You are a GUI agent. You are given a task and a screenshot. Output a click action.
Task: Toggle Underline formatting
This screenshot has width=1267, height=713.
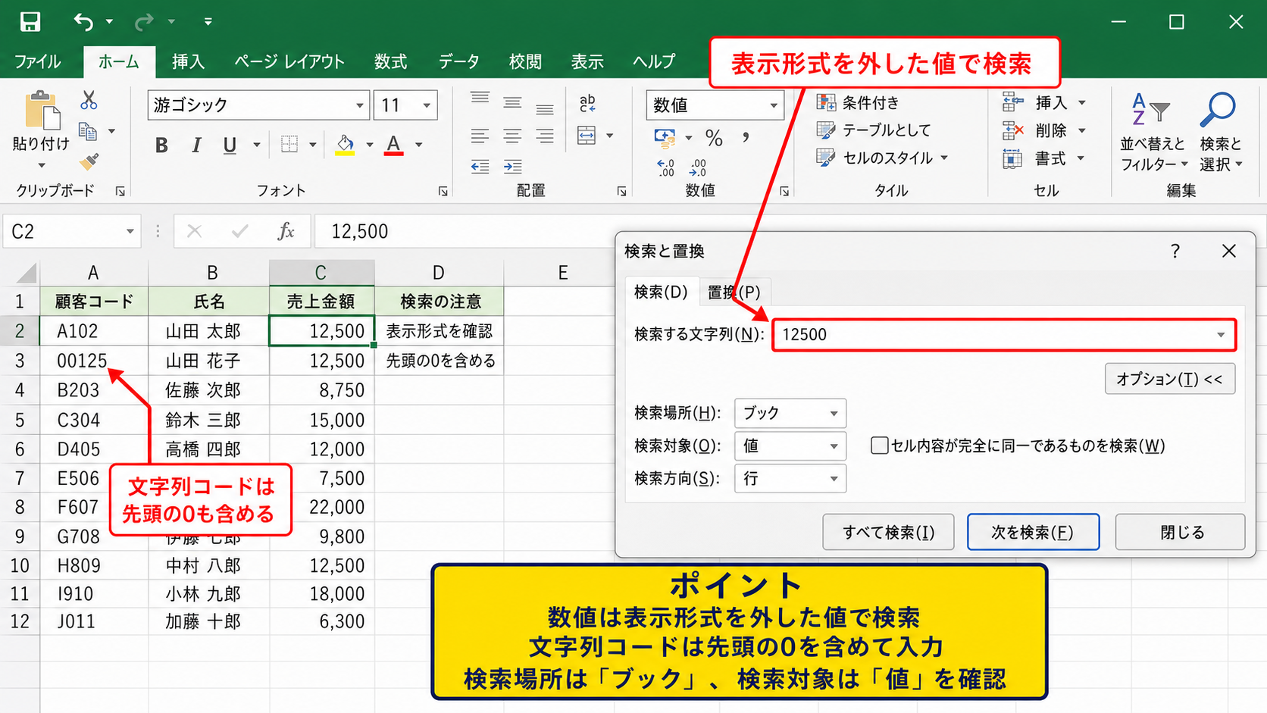tap(230, 145)
